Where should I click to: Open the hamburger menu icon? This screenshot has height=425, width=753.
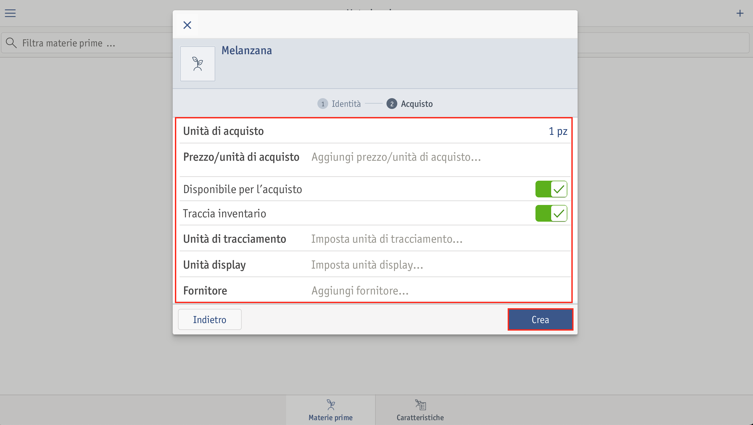pos(10,13)
